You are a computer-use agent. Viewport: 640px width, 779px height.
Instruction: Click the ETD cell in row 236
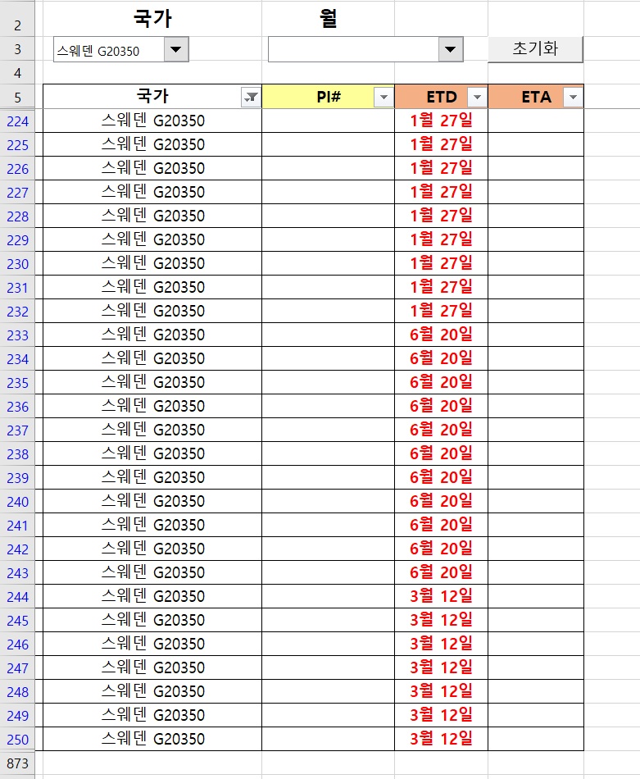click(442, 406)
